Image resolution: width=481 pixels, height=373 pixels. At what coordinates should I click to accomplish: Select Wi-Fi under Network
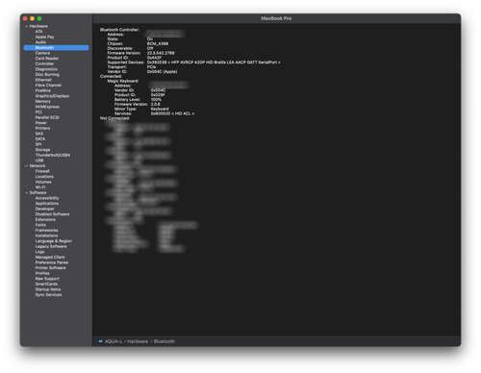40,187
